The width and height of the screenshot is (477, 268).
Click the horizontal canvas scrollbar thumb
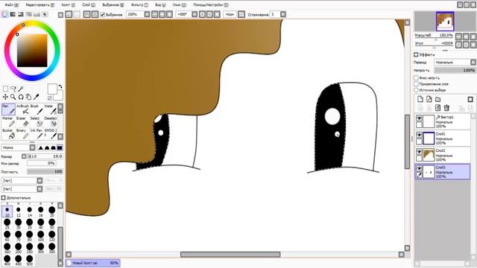point(230,255)
